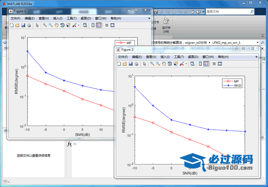Open brush color dropdown arrow in Figure 2
Screen dimensions: 268x187
point(186,64)
